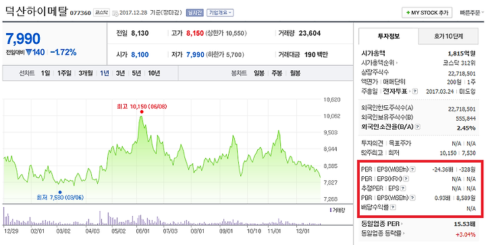Expand the 빠른주문 dropdown
The height and width of the screenshot is (245, 486).
472,13
